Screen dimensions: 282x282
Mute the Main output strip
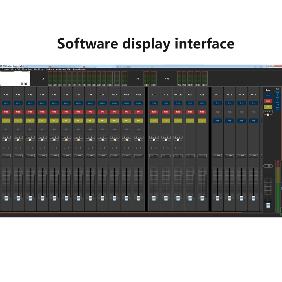pos(268,101)
